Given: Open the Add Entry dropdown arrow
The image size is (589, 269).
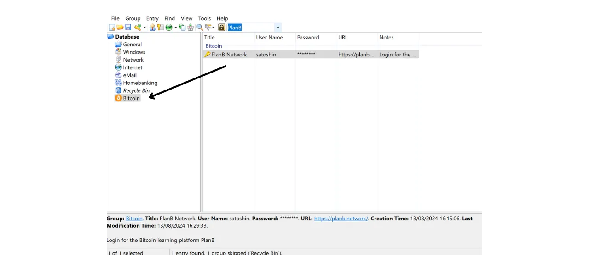Looking at the screenshot, I should coord(144,28).
